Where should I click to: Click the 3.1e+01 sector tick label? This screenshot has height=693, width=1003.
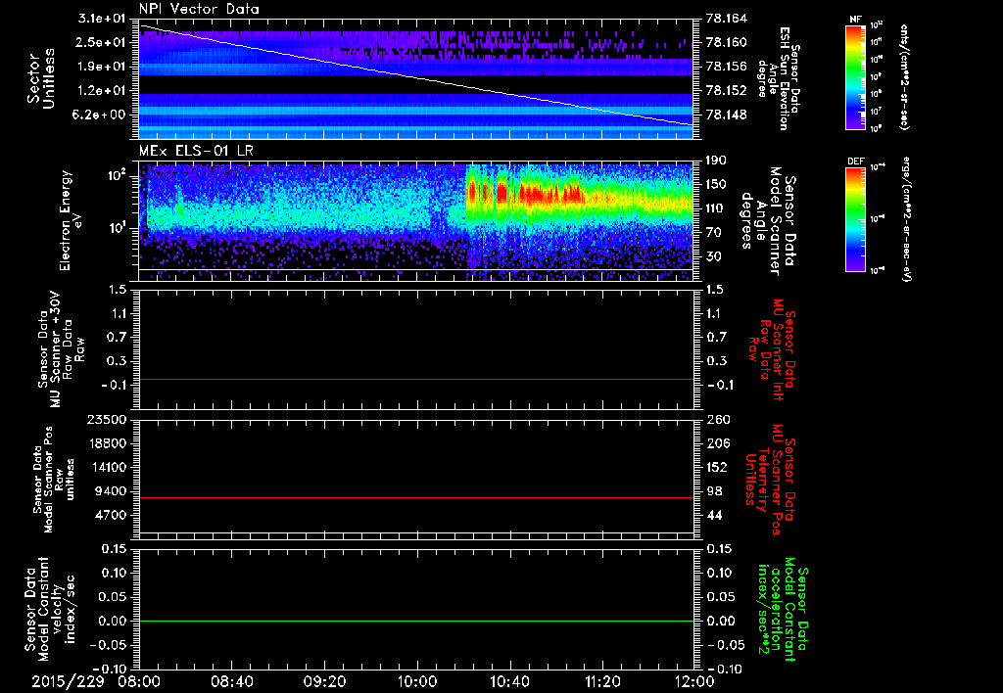(102, 19)
